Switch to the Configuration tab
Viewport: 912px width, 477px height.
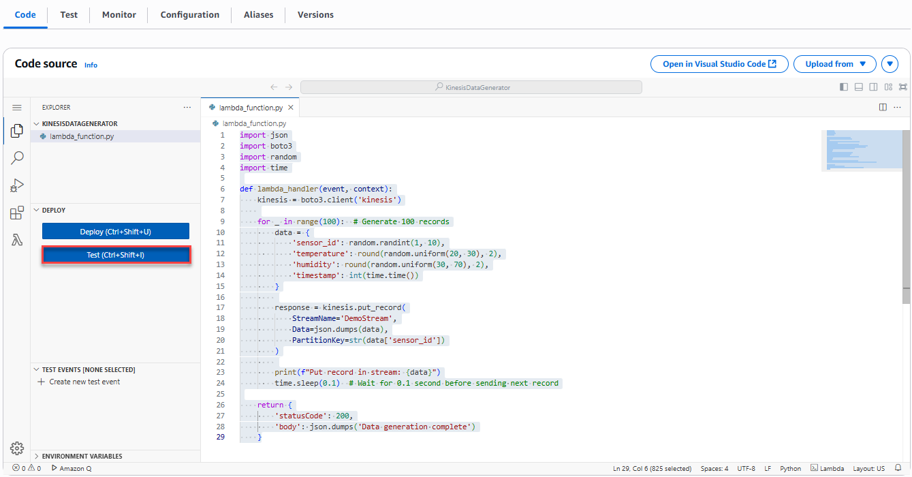coord(190,14)
